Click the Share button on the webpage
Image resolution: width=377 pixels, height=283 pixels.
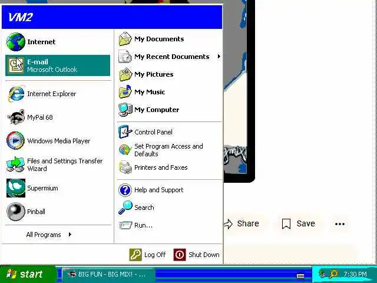pyautogui.click(x=242, y=224)
